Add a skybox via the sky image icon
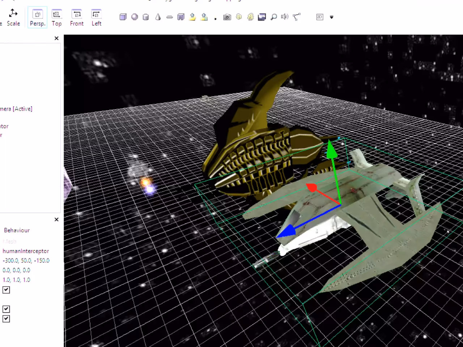The image size is (463, 347). 262,17
